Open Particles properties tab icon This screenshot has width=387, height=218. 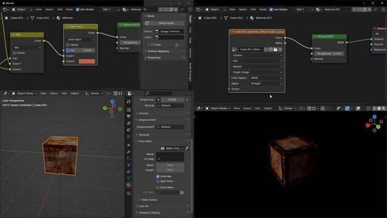[x=129, y=158]
